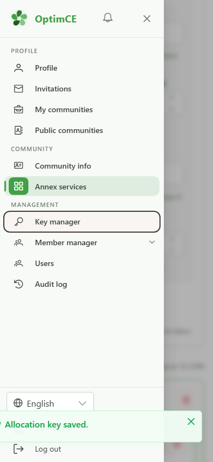Viewport: 213px width, 462px height.
Task: Click the Profile person icon
Action: (19, 68)
